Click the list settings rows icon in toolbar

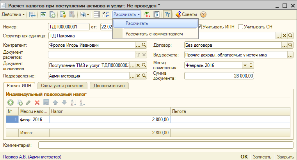tap(97, 14)
